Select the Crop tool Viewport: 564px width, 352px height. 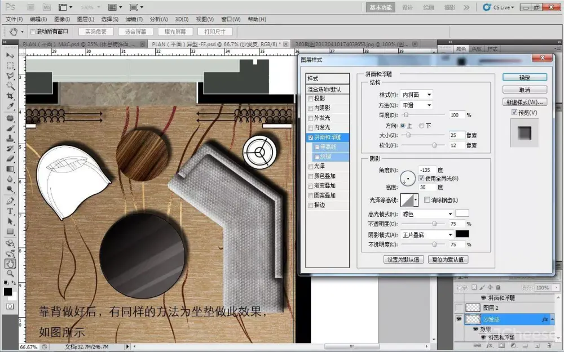(x=10, y=96)
